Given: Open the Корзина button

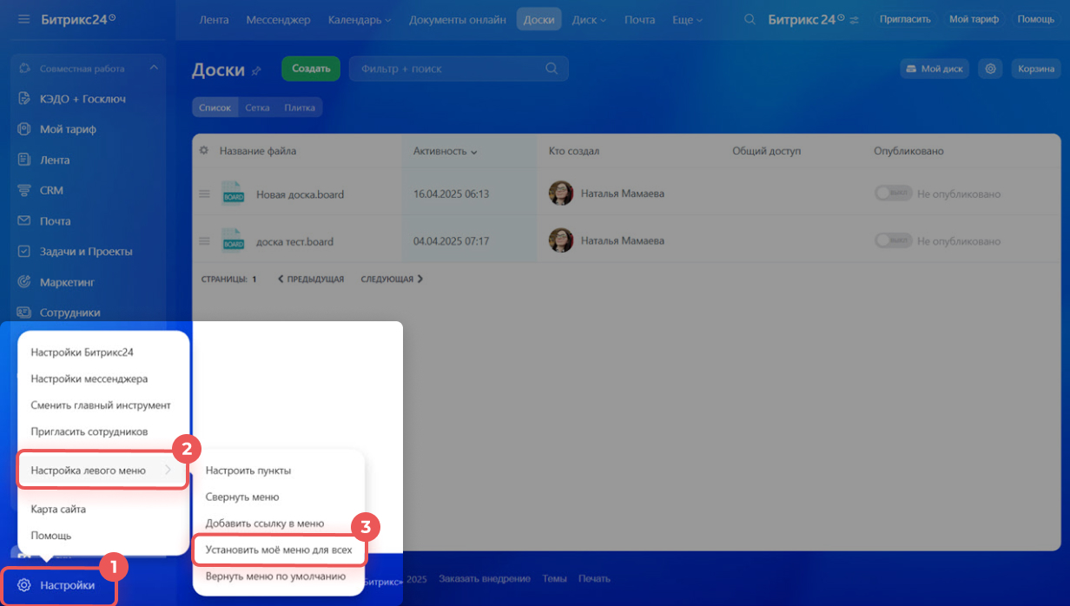Looking at the screenshot, I should 1035,69.
